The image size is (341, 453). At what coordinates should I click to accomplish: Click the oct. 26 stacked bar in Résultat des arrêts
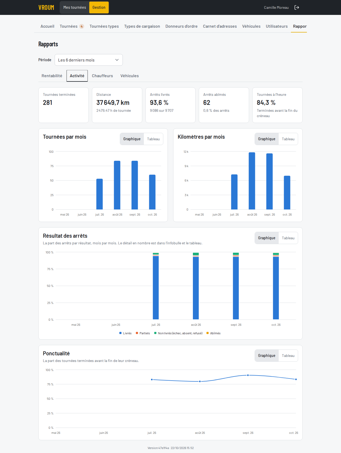click(x=276, y=286)
